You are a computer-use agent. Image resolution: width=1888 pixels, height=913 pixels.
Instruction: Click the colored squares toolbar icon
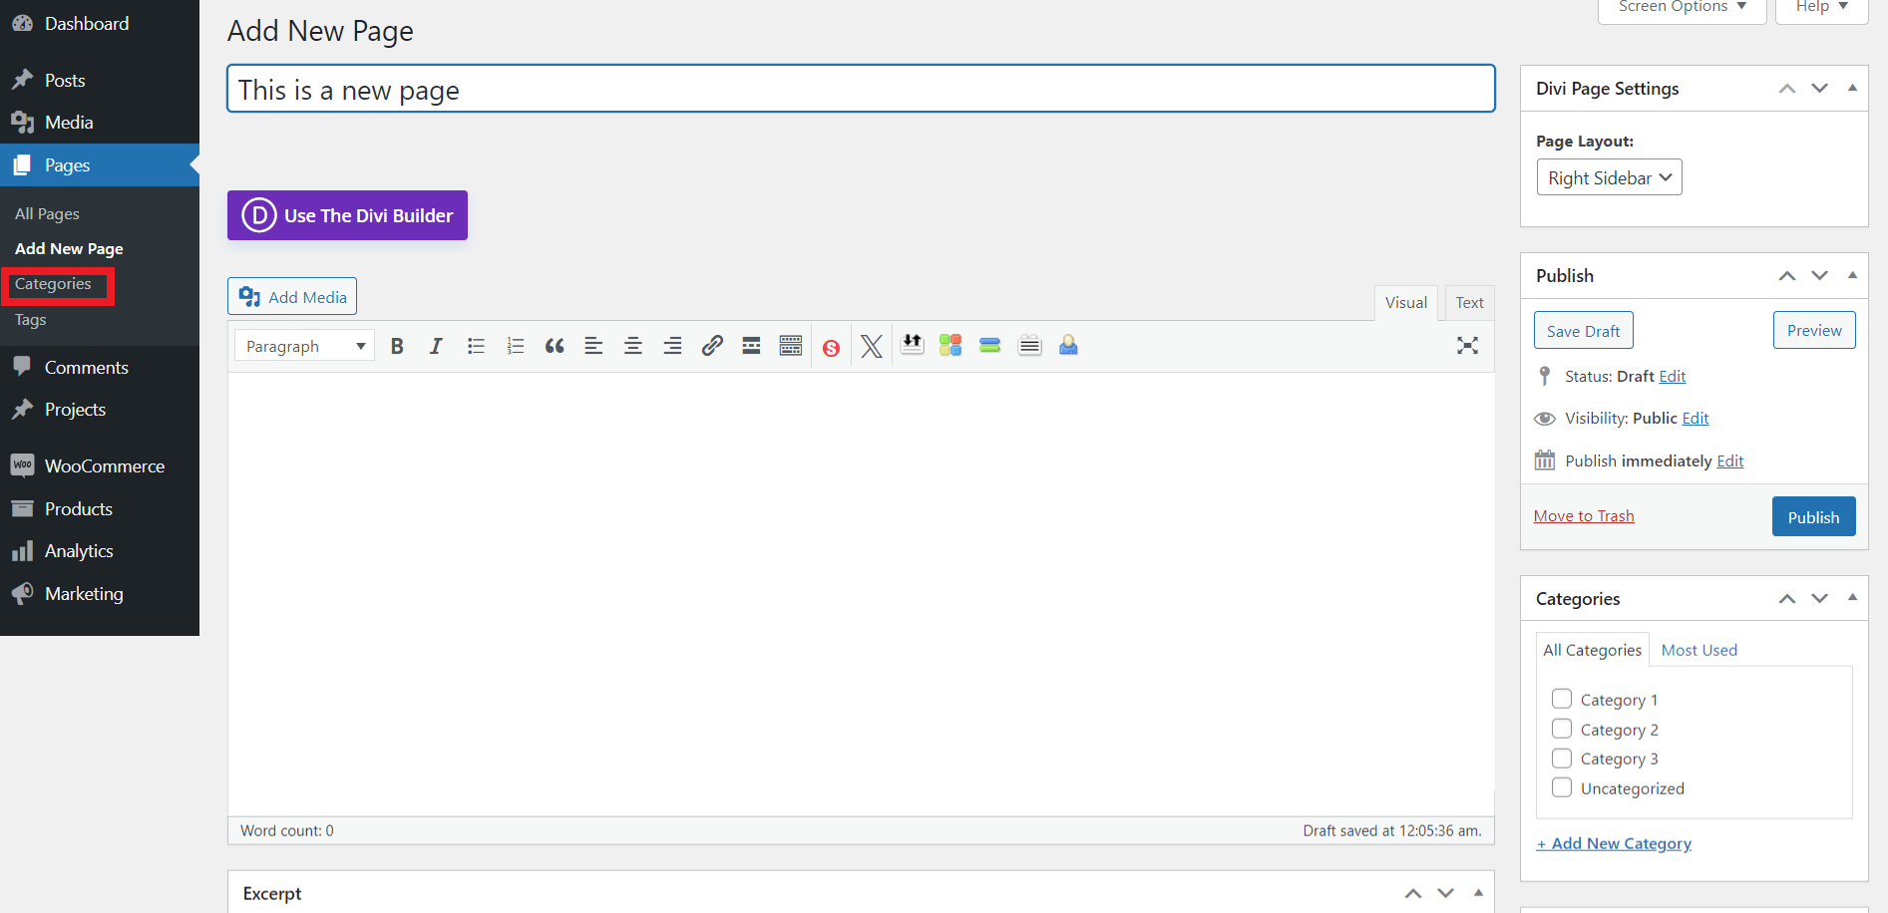point(950,345)
